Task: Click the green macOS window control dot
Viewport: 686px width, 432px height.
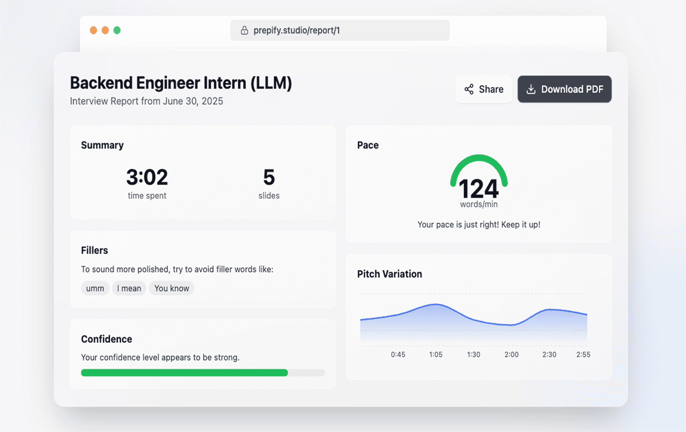Action: (x=117, y=30)
